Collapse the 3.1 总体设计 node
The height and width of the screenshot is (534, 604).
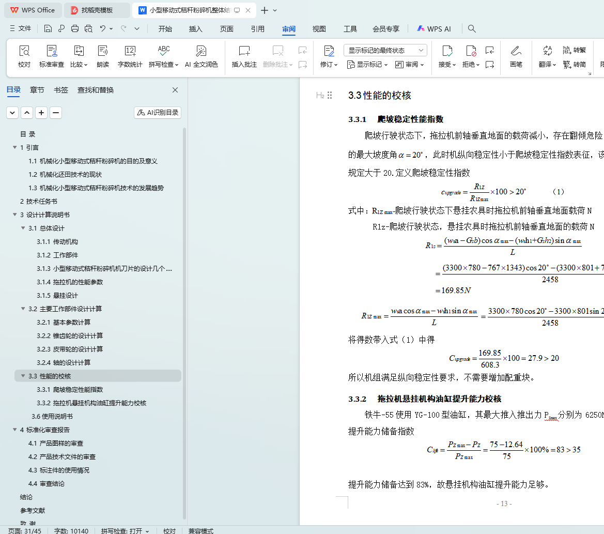23,228
